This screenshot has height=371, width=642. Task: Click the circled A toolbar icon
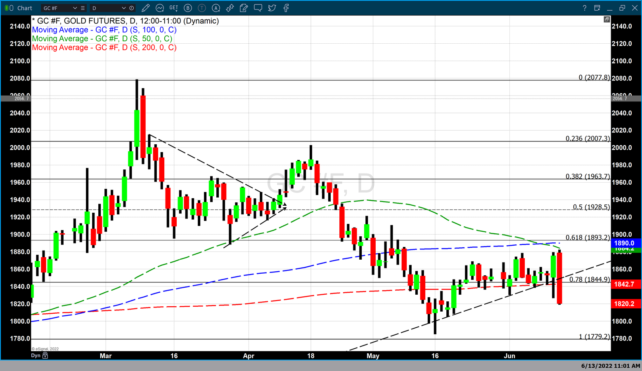point(216,8)
